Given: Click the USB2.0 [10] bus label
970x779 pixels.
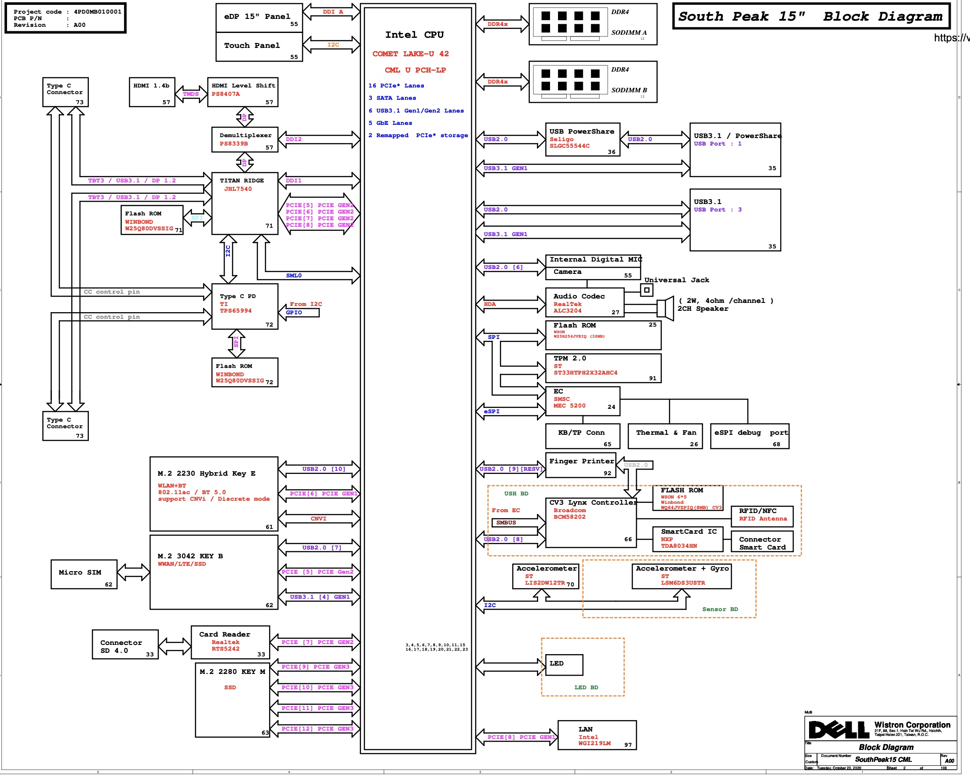Looking at the screenshot, I should click(324, 469).
